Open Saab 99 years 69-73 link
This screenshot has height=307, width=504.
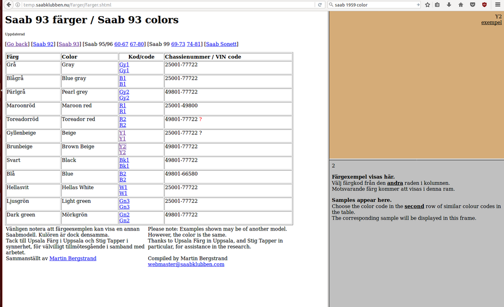click(178, 44)
